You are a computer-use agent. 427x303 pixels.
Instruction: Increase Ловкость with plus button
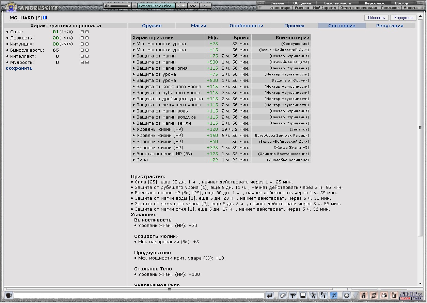point(87,38)
